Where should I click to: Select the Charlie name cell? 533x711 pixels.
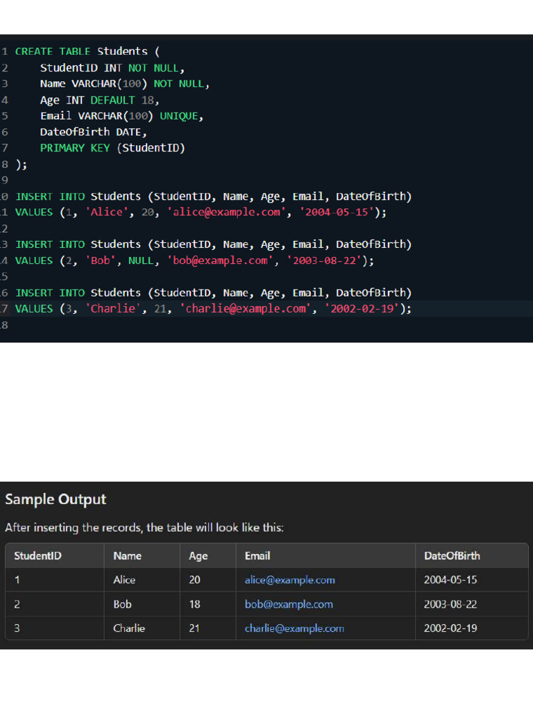[129, 628]
